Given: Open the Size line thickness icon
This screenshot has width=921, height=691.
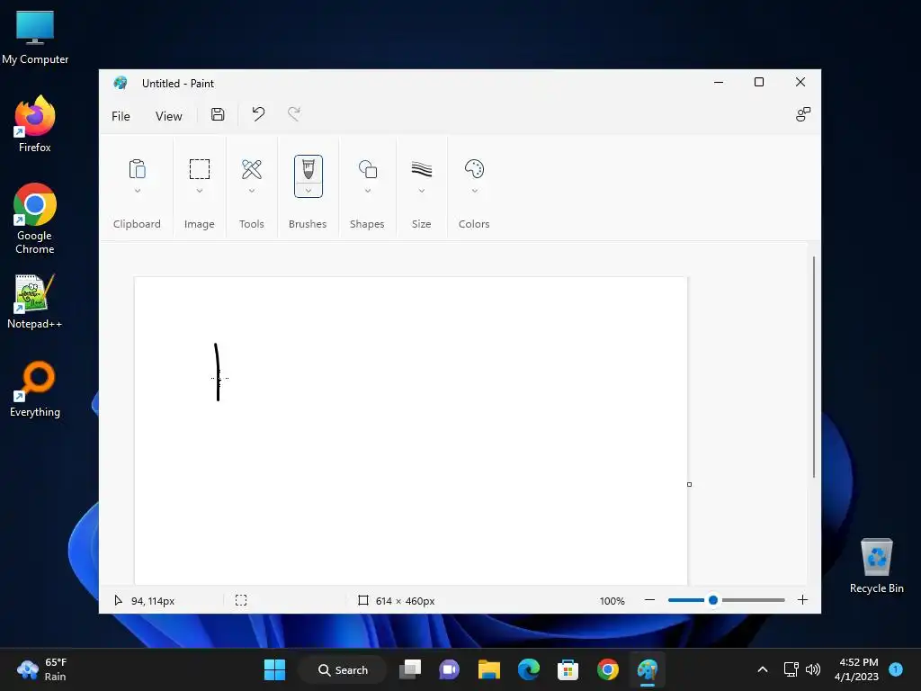Looking at the screenshot, I should tap(422, 169).
